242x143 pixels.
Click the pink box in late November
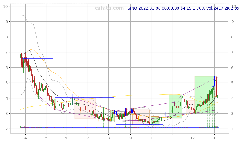[191, 106]
